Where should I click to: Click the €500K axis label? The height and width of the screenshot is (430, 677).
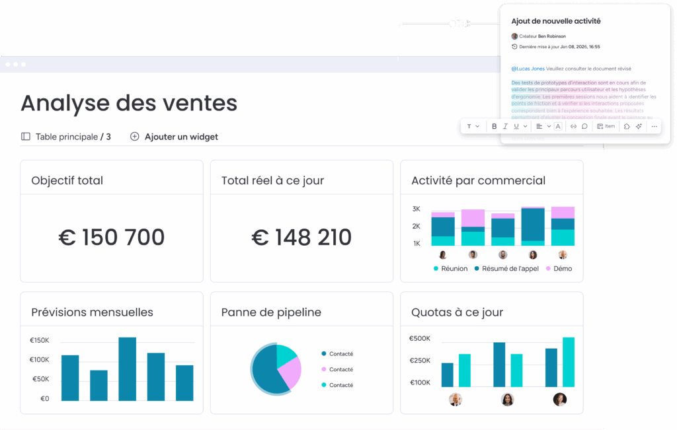coord(420,339)
